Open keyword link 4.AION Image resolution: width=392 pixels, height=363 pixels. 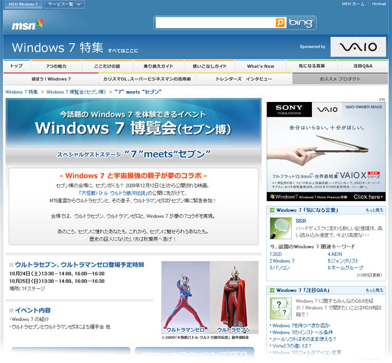[x=335, y=254]
